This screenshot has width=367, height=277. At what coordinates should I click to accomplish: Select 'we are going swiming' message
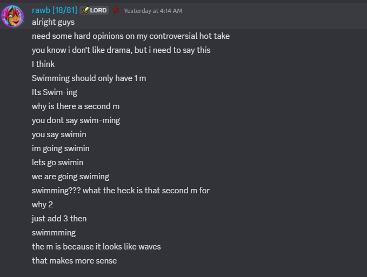70,177
